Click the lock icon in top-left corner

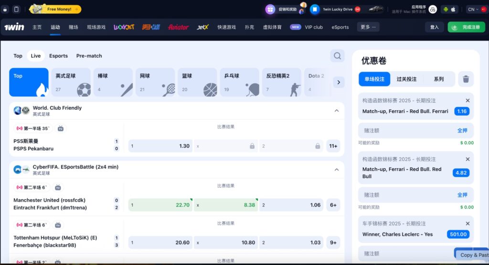5,10
